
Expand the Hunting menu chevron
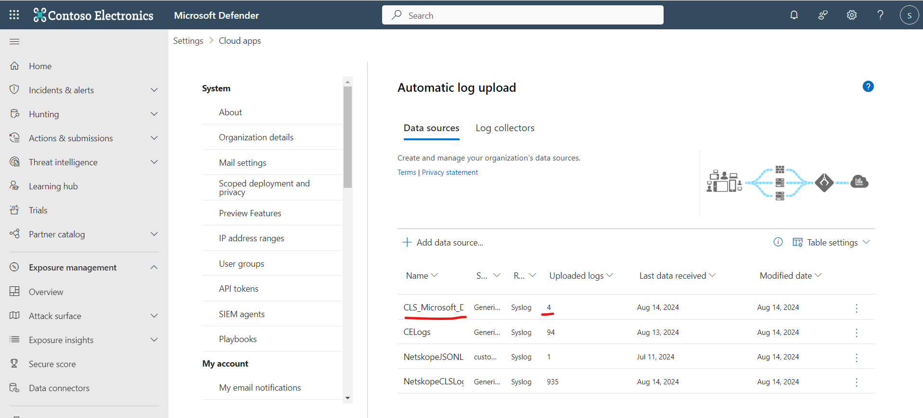(x=154, y=114)
